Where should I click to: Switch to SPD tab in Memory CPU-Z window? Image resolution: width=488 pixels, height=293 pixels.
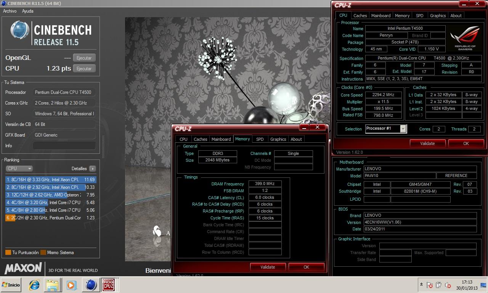coord(260,139)
